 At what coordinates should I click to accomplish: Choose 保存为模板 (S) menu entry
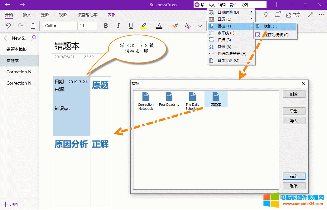tap(276, 35)
